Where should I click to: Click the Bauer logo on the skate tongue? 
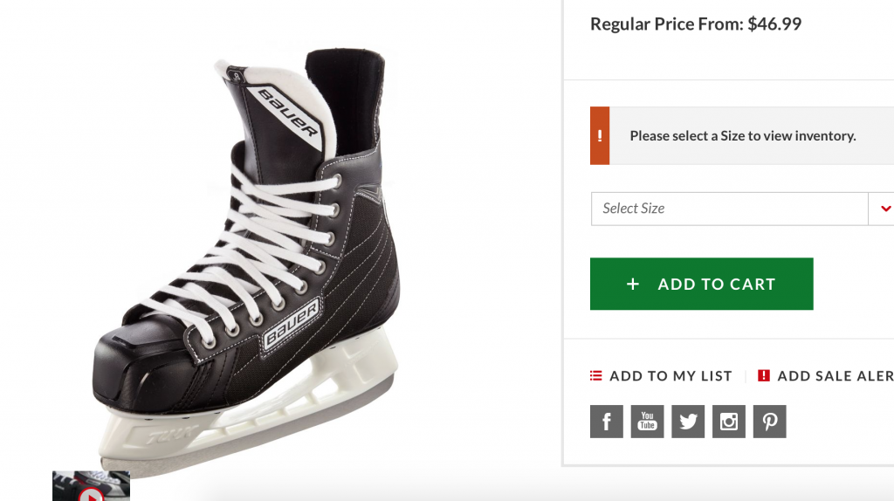[x=287, y=113]
